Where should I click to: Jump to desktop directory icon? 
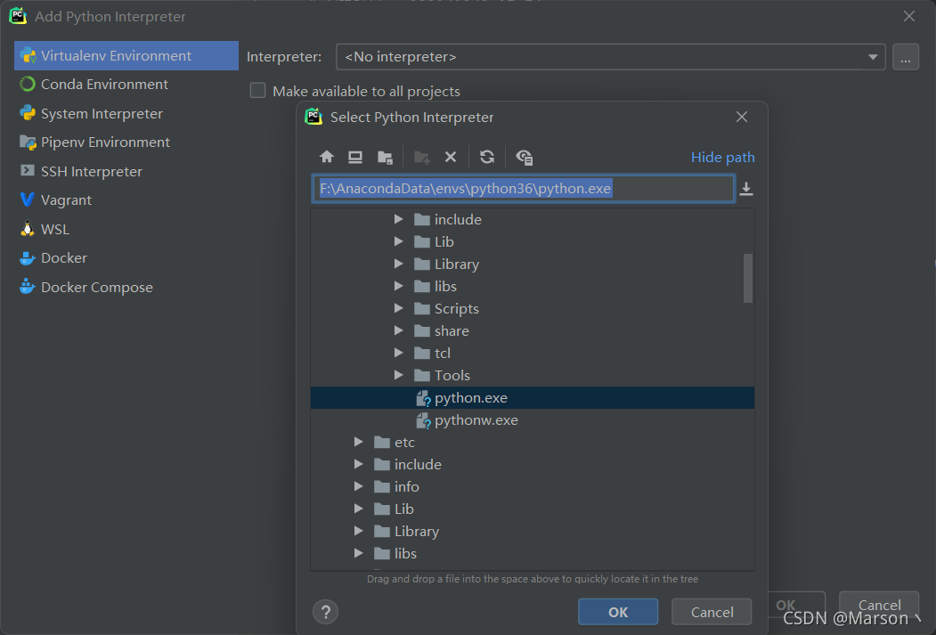(355, 157)
